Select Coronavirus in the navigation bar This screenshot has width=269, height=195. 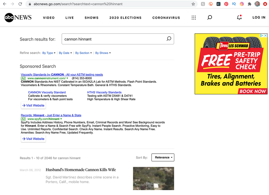click(x=166, y=18)
